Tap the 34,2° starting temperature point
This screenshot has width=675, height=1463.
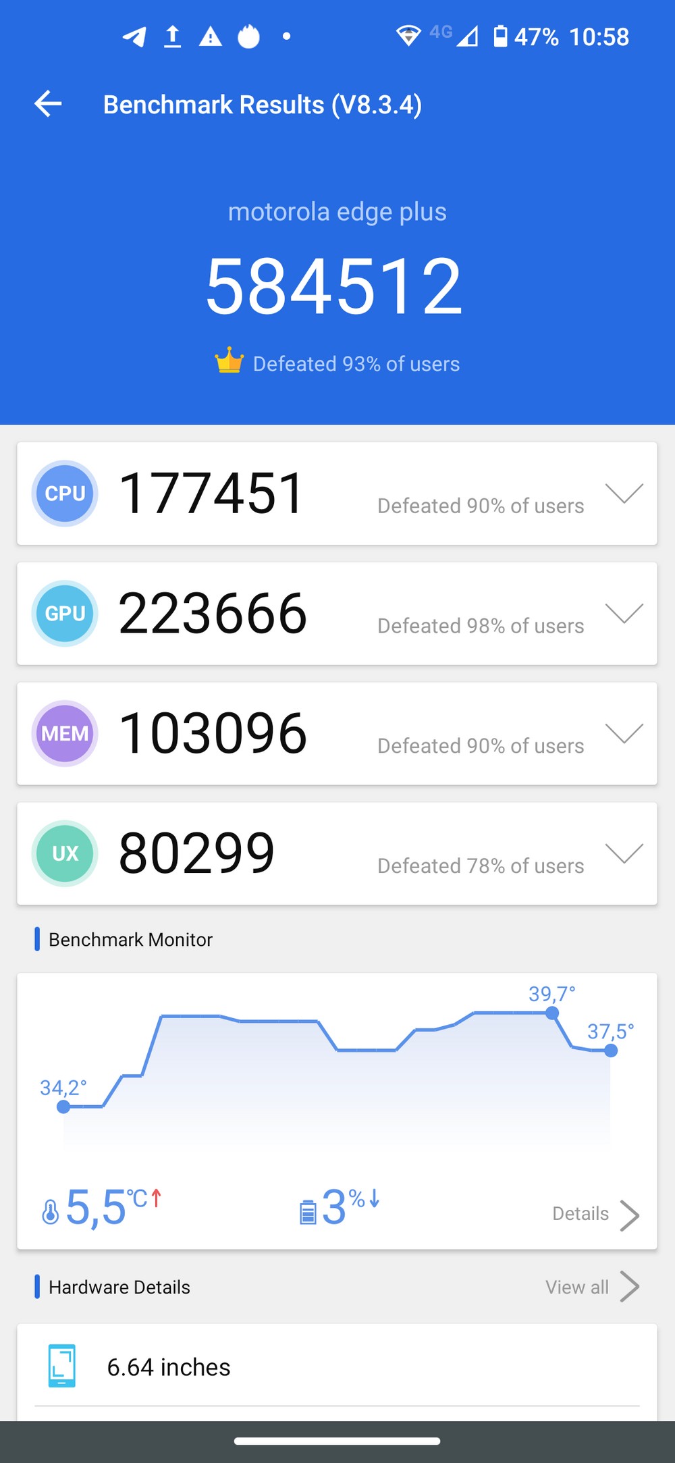63,1107
